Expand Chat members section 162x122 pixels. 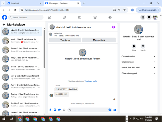click(138, 62)
